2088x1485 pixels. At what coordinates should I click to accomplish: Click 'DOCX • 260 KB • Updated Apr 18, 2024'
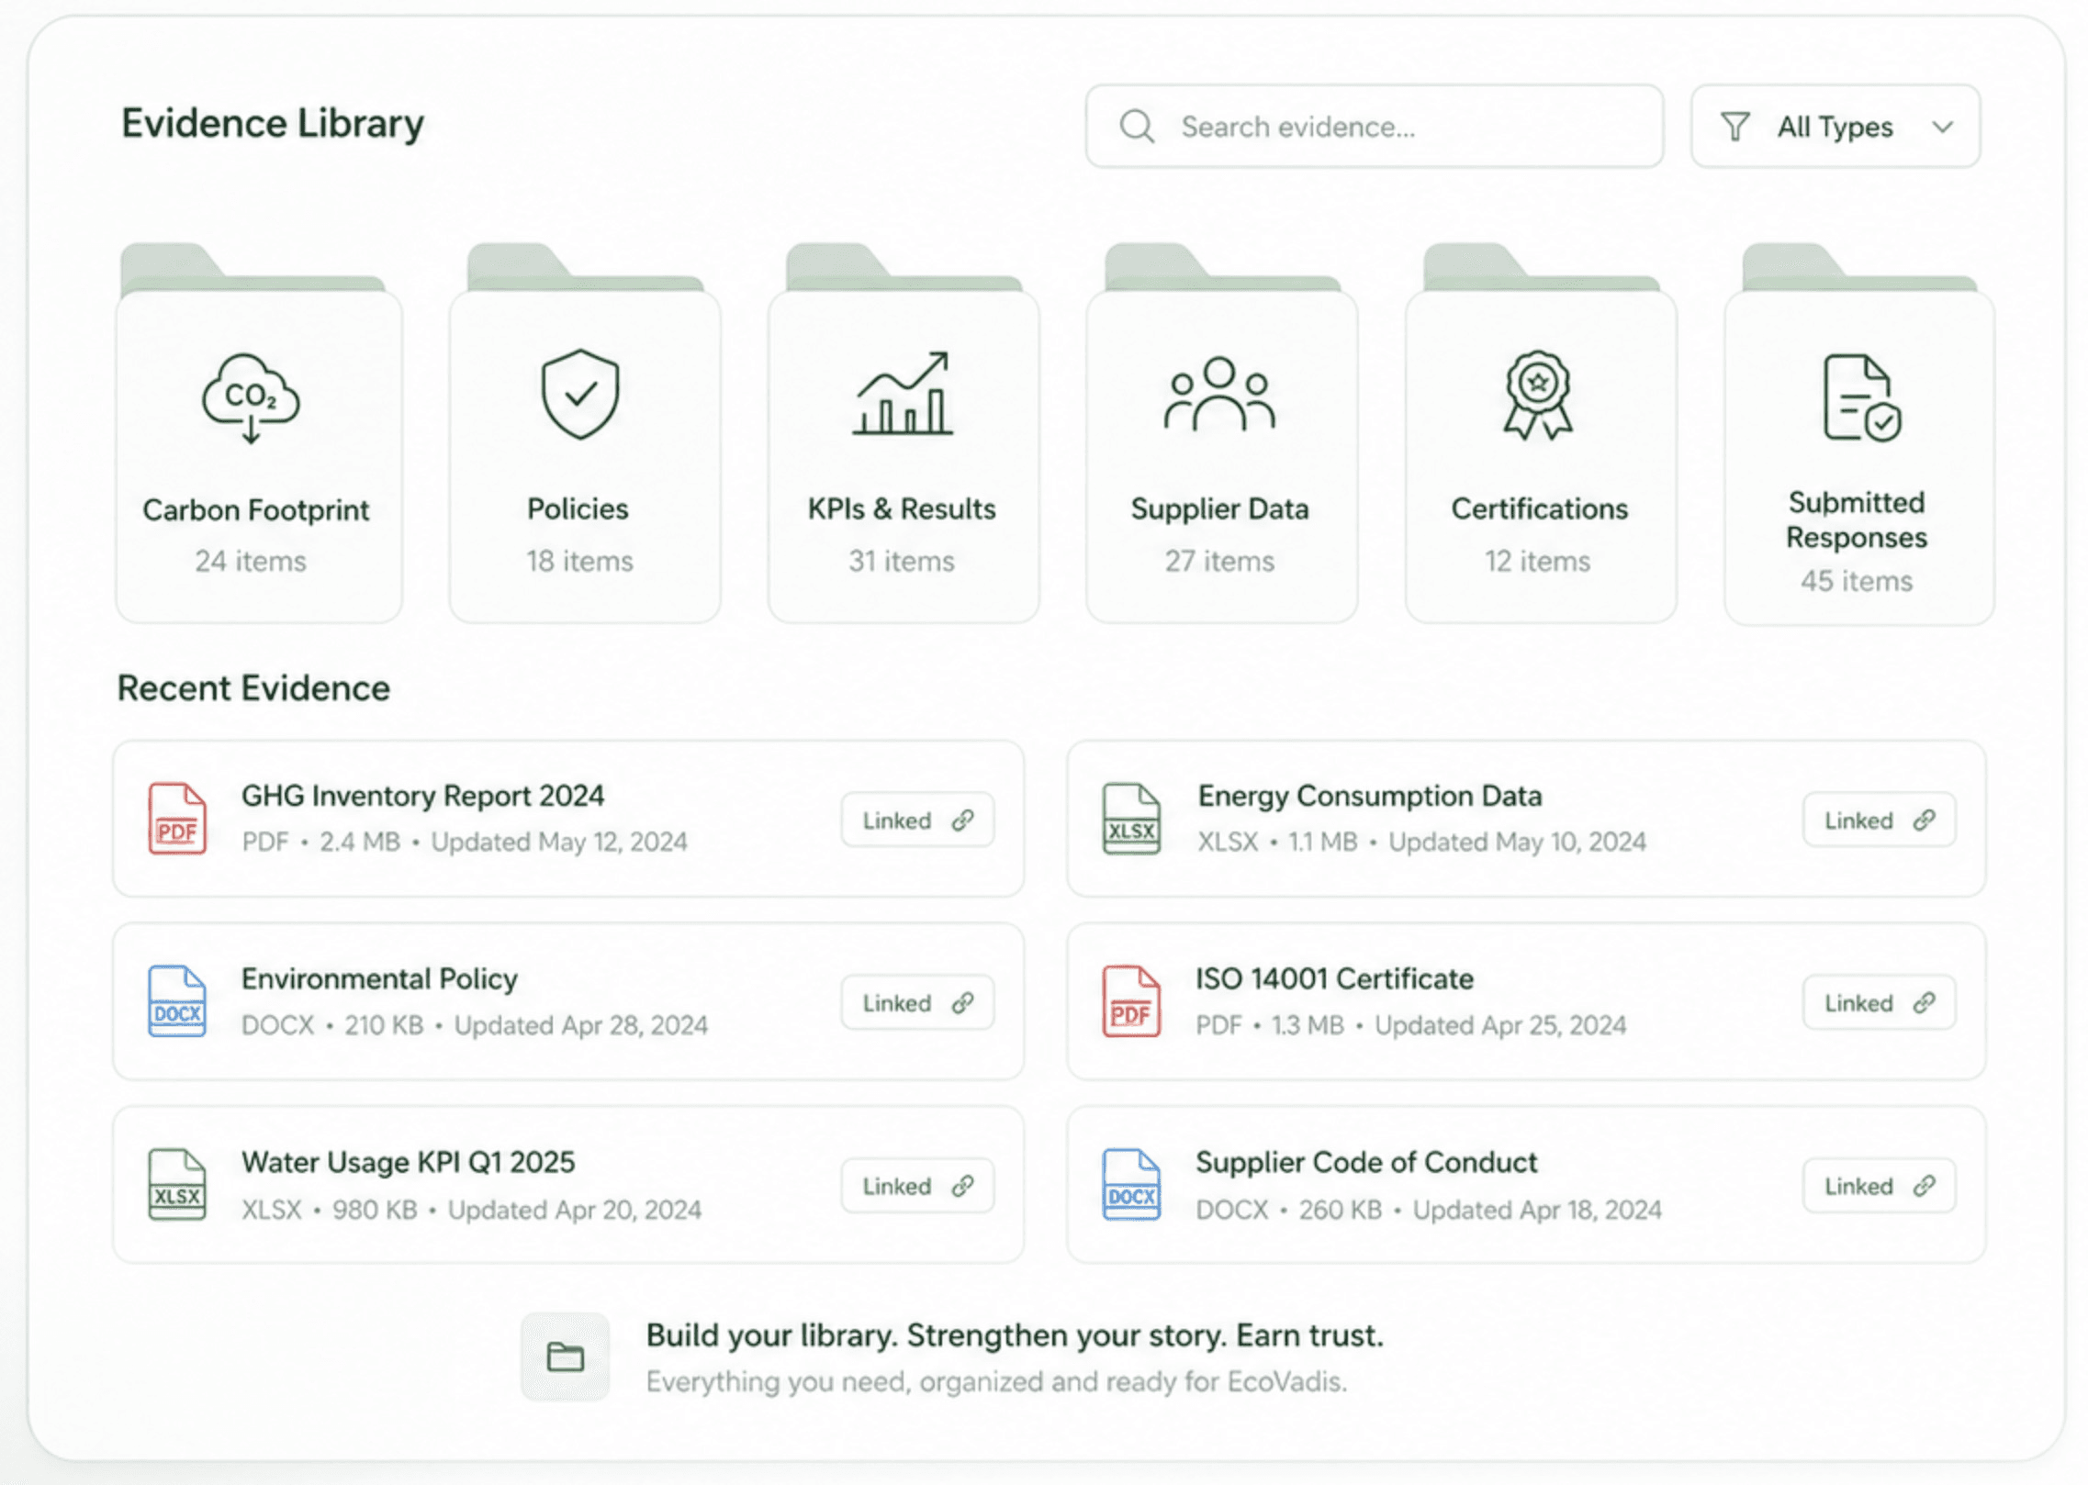1429,1210
